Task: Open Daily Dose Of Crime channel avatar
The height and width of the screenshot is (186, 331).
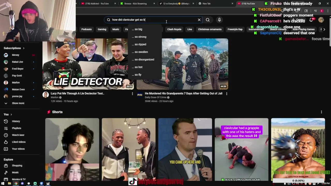Action: [140, 95]
